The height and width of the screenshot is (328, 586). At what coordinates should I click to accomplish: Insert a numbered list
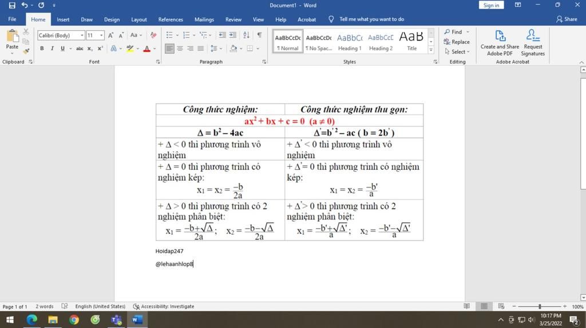pos(187,35)
